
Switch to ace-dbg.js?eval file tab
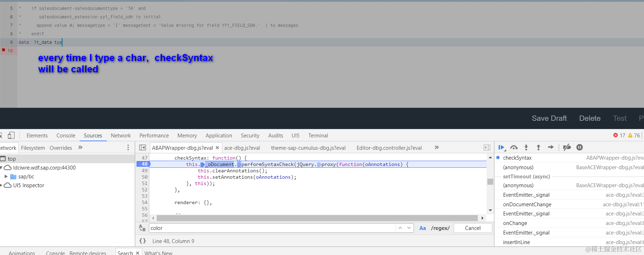[x=242, y=148]
